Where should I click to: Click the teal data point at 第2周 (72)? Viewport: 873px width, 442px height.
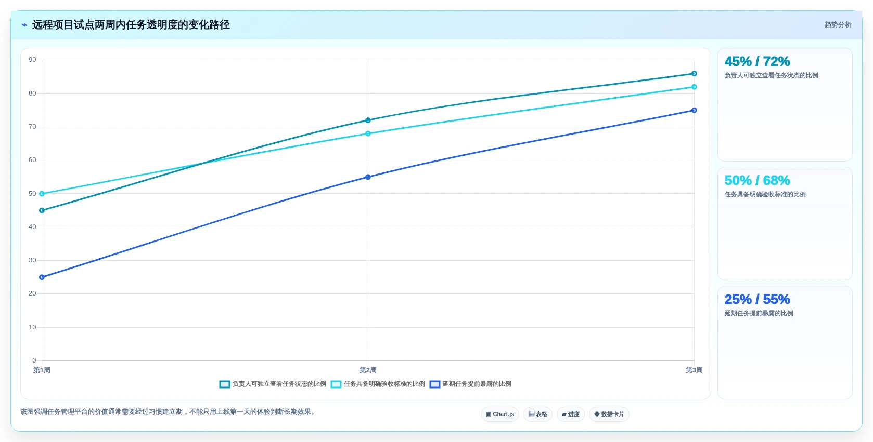pyautogui.click(x=368, y=120)
